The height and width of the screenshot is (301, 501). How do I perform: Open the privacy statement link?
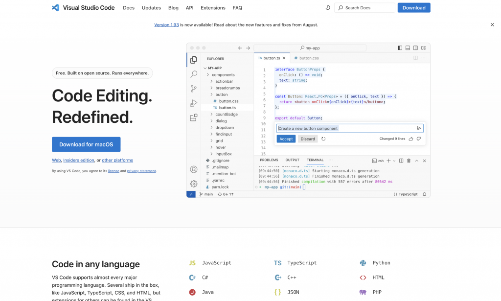141,171
